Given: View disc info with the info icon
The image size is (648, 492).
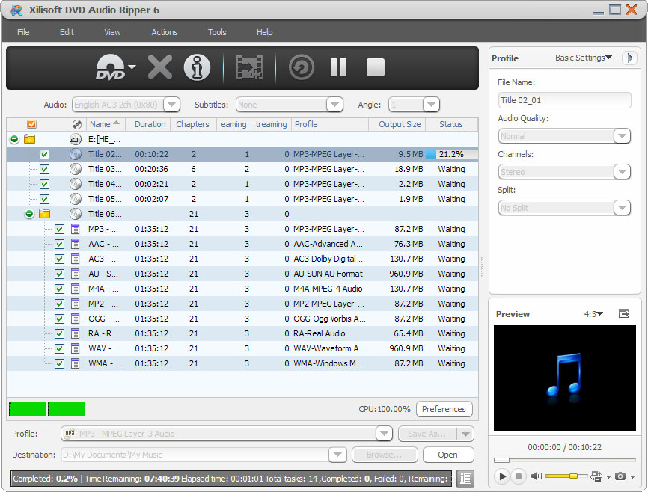Looking at the screenshot, I should click(197, 67).
